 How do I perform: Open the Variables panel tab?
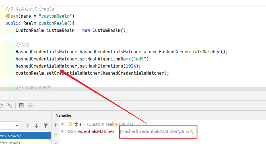pyautogui.click(x=64, y=115)
